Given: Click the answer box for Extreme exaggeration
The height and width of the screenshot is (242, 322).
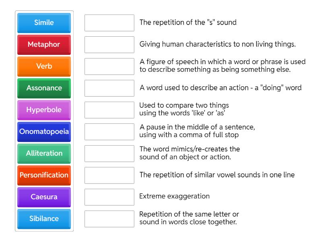Looking at the screenshot, I should [x=109, y=197].
